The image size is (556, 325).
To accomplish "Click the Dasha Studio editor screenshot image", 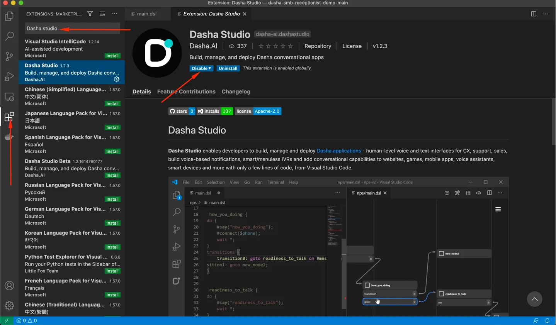I will click(x=338, y=247).
